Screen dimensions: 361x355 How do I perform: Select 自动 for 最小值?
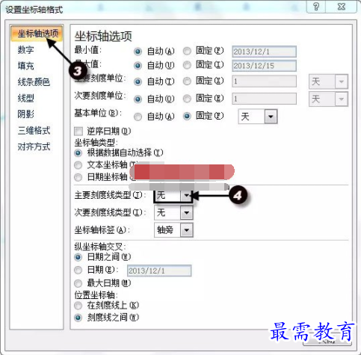tap(138, 52)
